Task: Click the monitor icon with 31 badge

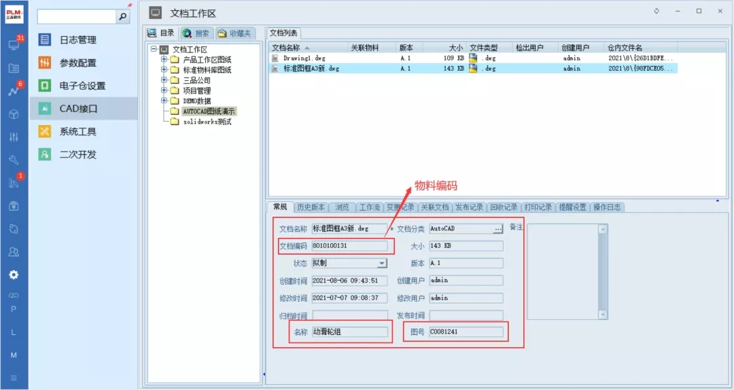Action: pyautogui.click(x=14, y=45)
